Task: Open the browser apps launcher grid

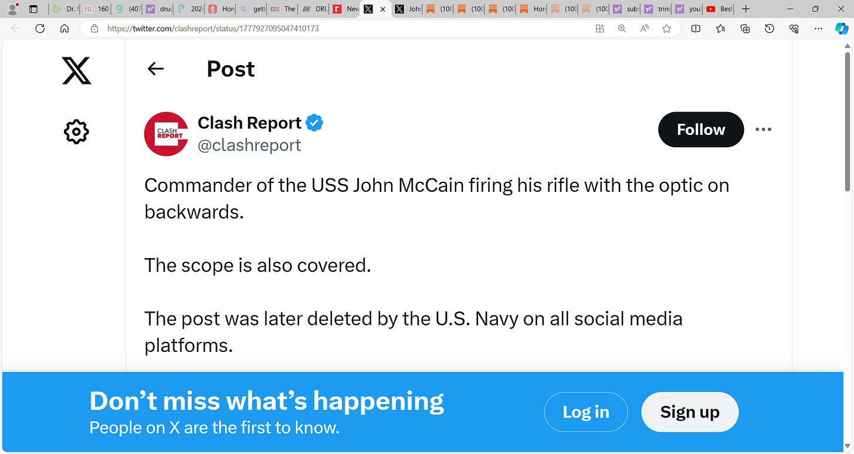Action: pos(599,28)
